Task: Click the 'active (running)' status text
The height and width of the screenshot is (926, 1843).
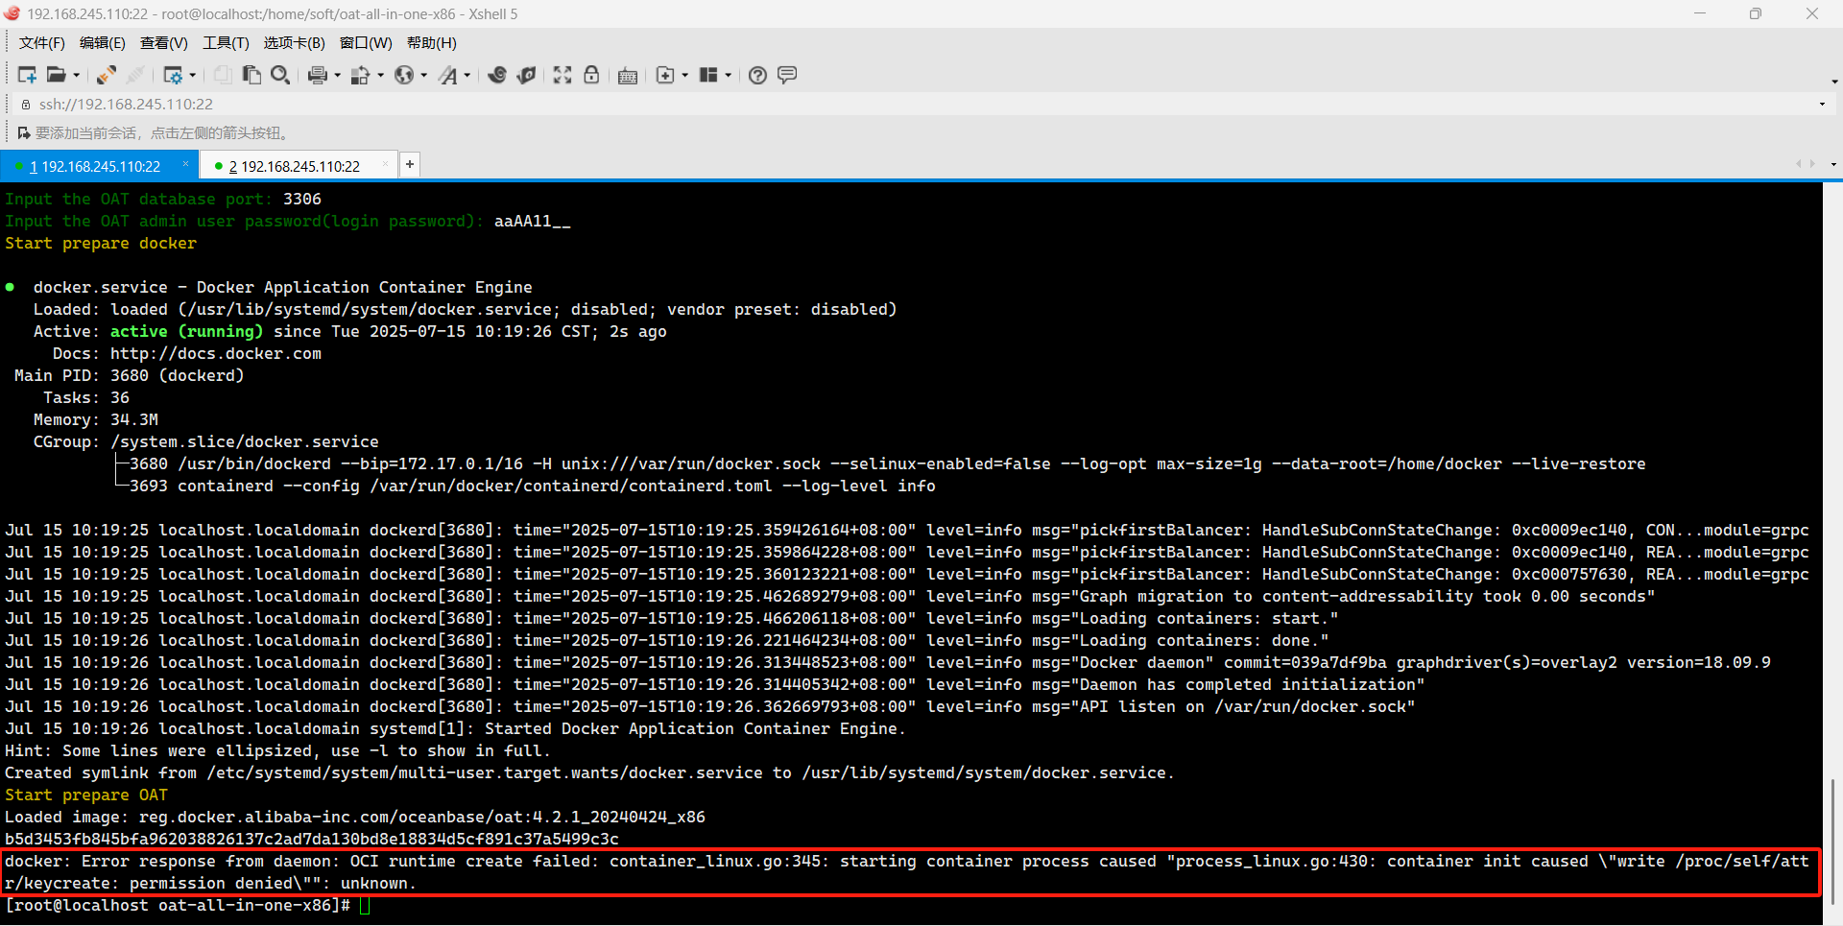Action: (x=186, y=331)
